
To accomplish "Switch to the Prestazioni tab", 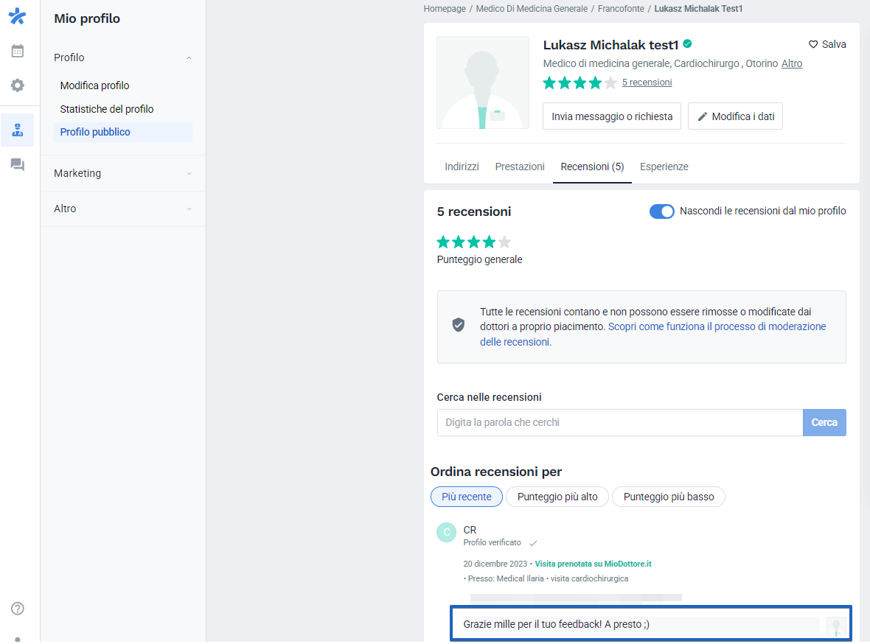I will point(520,167).
